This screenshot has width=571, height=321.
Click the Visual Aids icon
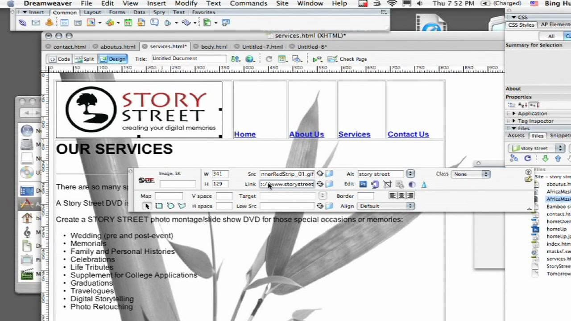point(297,59)
